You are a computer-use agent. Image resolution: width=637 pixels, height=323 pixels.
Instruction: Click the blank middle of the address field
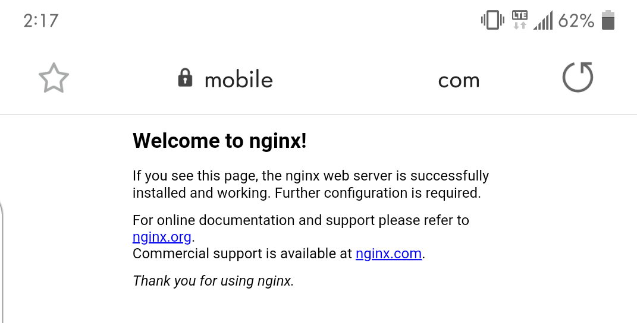(356, 80)
